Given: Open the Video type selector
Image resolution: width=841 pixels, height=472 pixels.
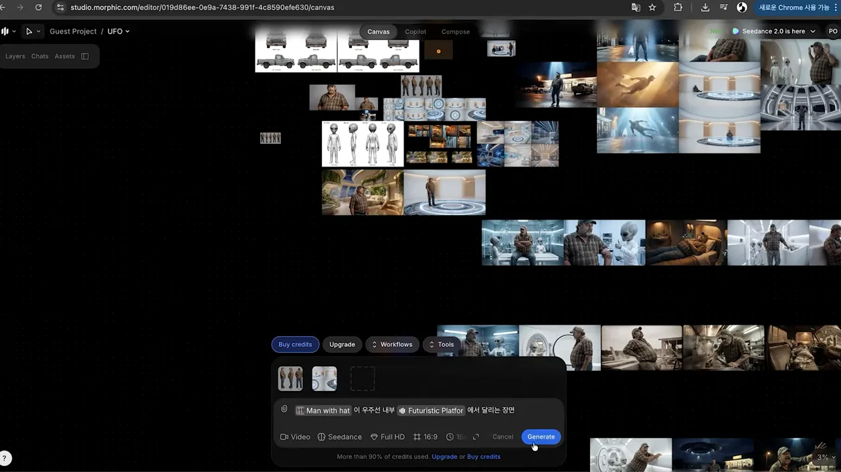Looking at the screenshot, I should [x=295, y=437].
